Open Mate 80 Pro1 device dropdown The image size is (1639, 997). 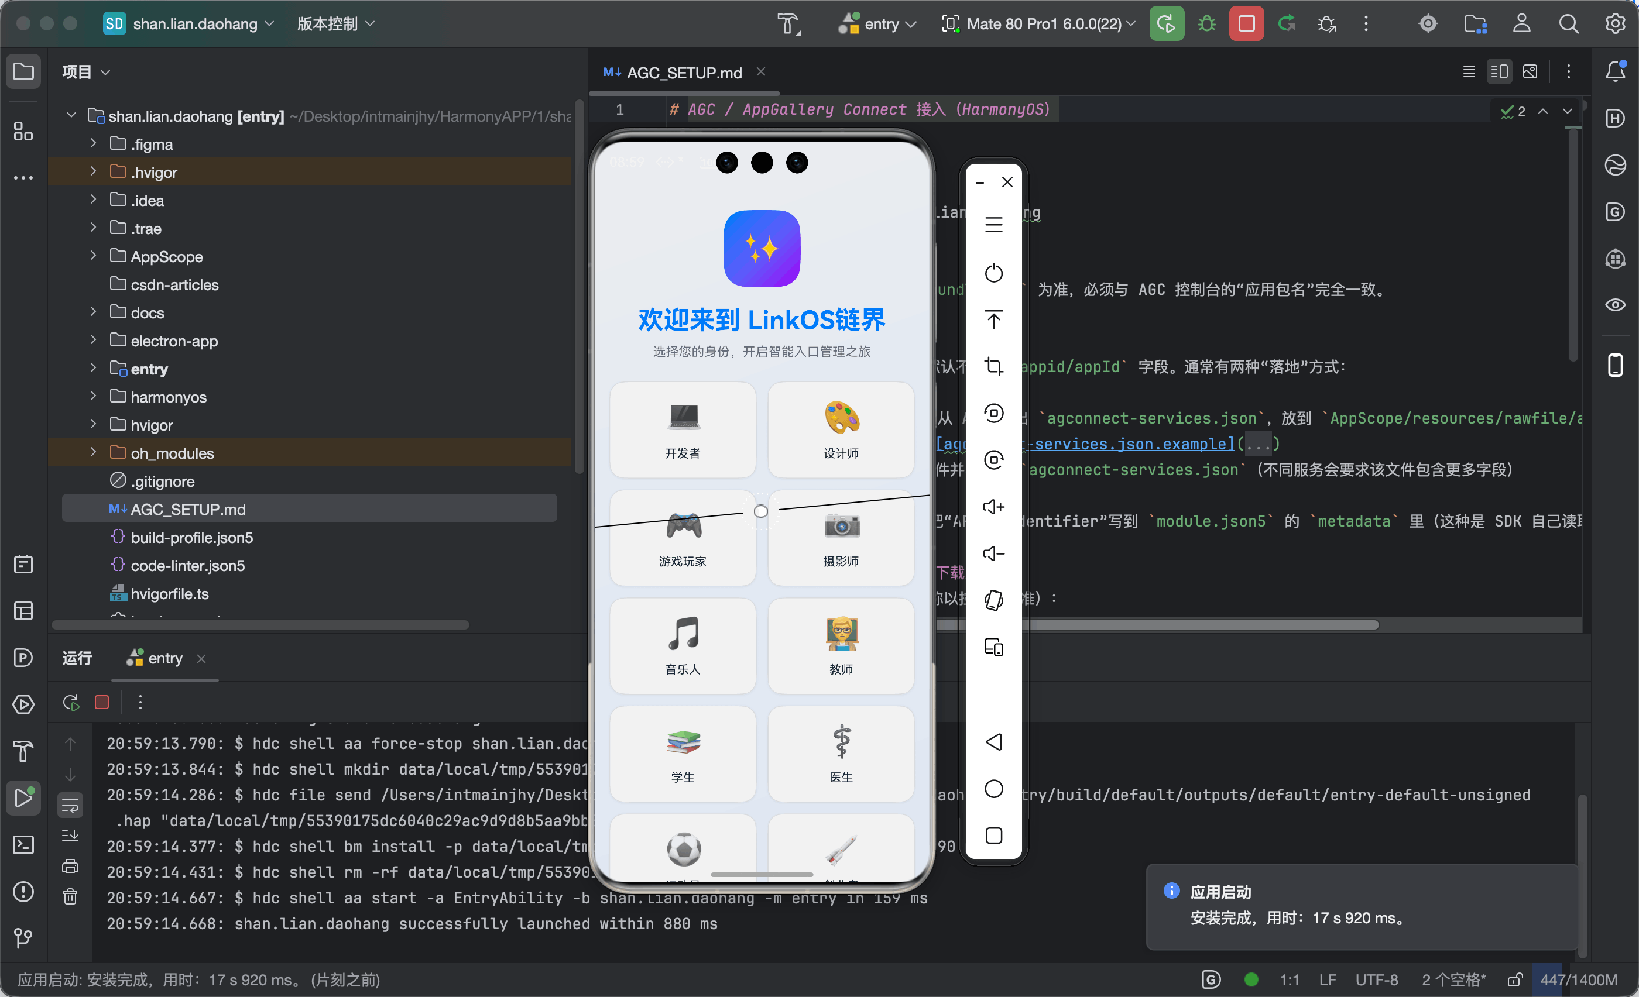coord(1038,24)
